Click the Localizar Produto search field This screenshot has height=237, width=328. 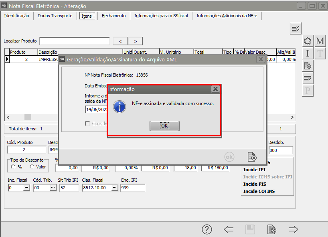pyautogui.click(x=75, y=41)
